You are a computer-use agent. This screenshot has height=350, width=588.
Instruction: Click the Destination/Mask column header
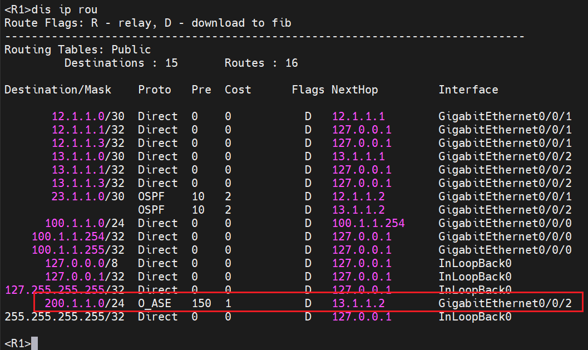coord(58,90)
